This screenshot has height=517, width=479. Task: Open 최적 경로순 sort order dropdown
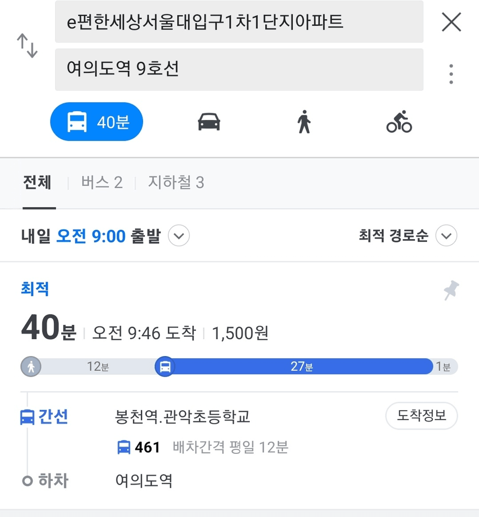(446, 236)
